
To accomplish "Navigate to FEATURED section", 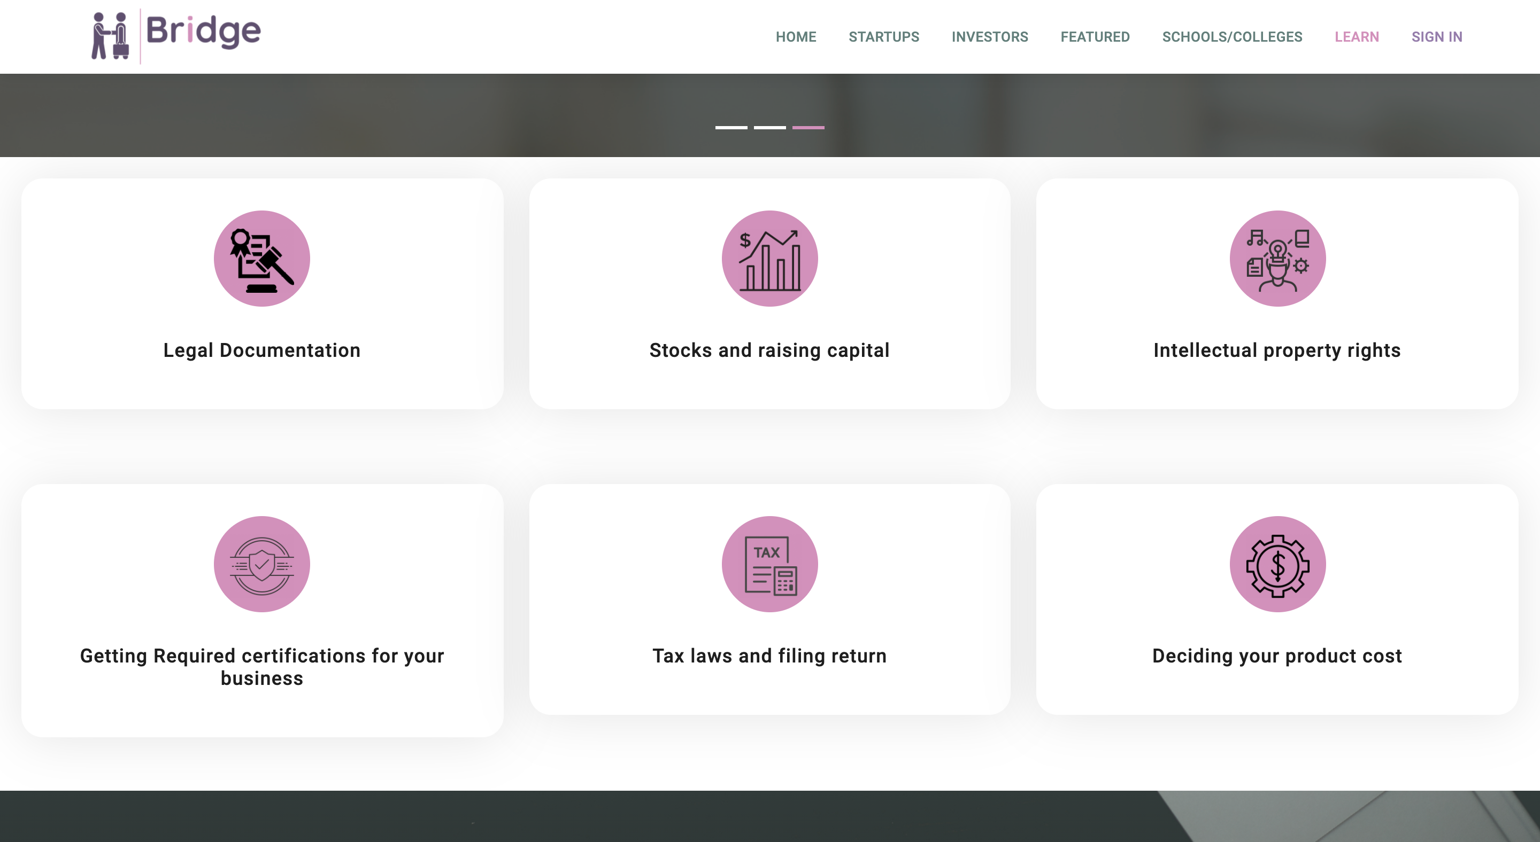I will pos(1095,37).
